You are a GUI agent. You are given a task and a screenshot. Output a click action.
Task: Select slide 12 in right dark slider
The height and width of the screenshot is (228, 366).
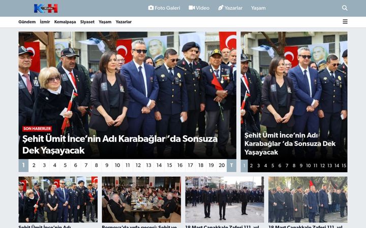(323, 166)
